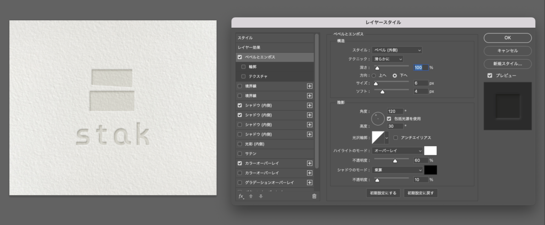Screen dimensions: 545x225
Task: Toggle the プレビュー checkbox
Action: pyautogui.click(x=490, y=76)
